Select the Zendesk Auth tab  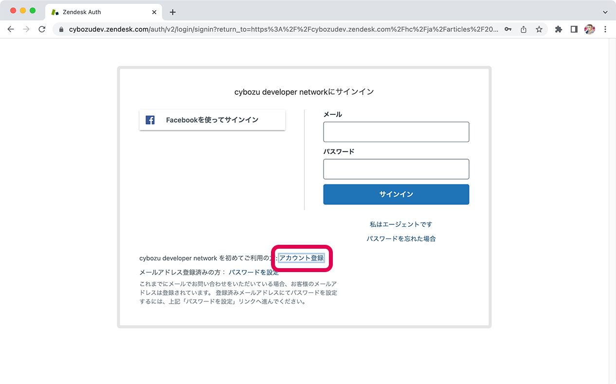(104, 12)
